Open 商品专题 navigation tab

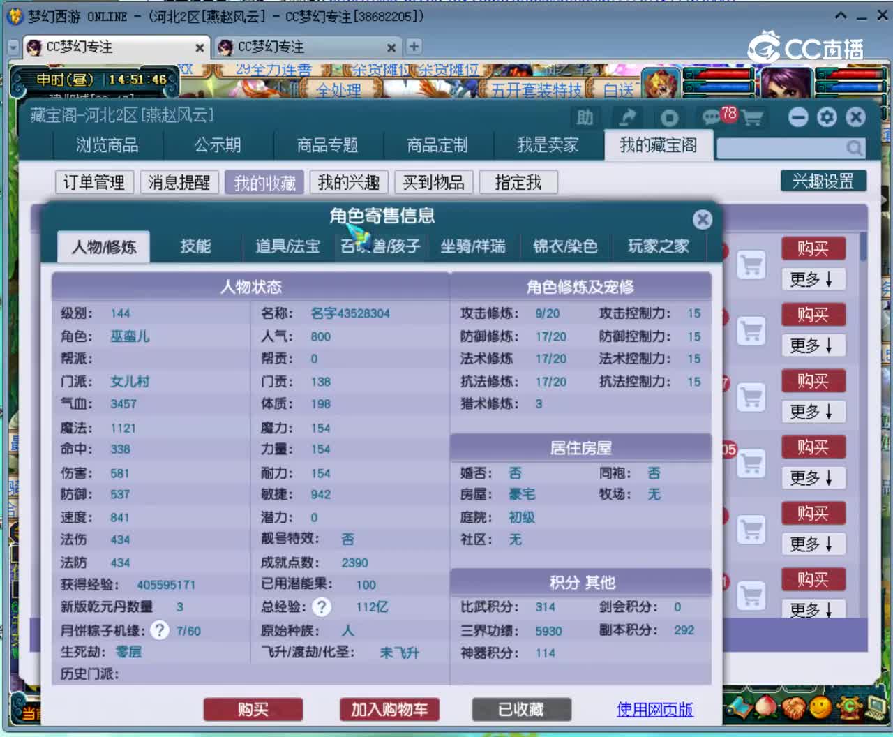pos(327,145)
